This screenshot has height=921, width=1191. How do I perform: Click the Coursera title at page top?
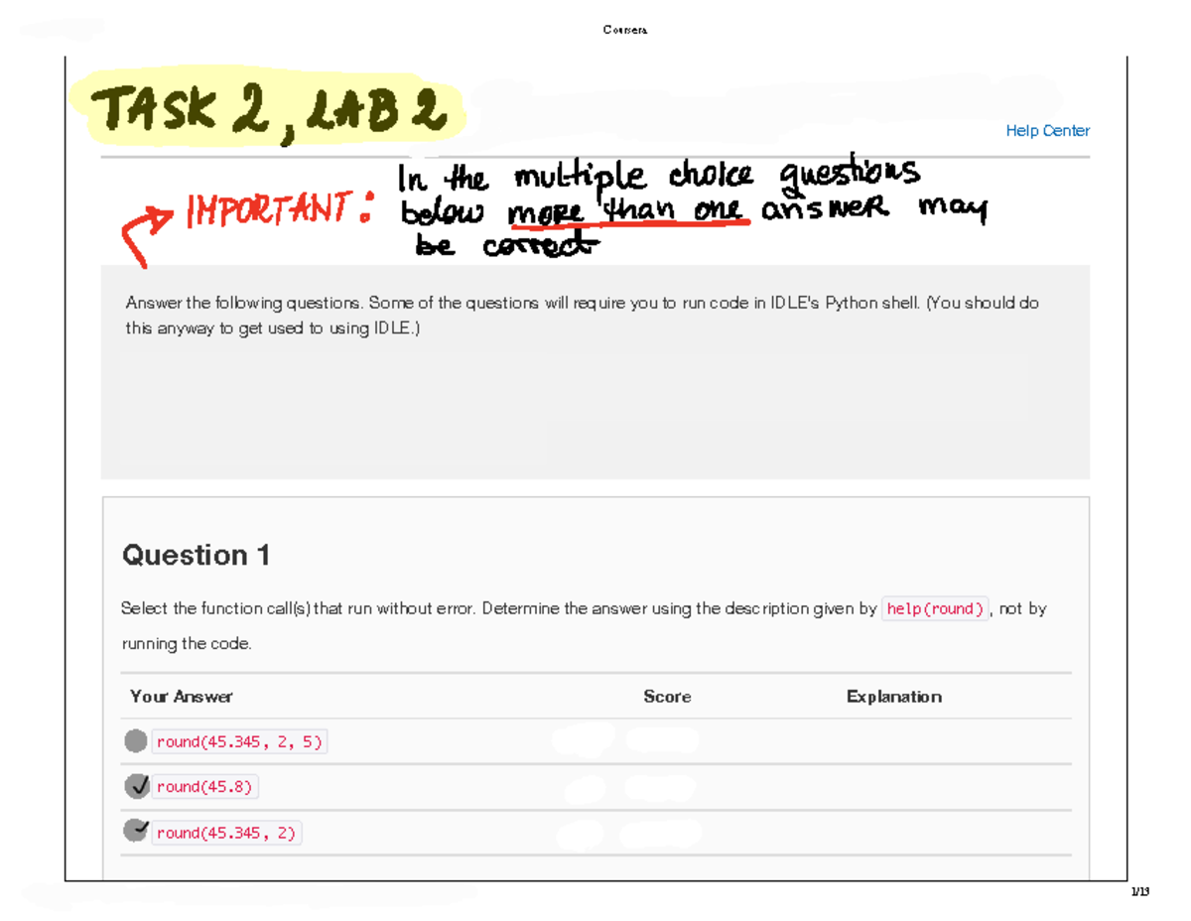(x=624, y=30)
